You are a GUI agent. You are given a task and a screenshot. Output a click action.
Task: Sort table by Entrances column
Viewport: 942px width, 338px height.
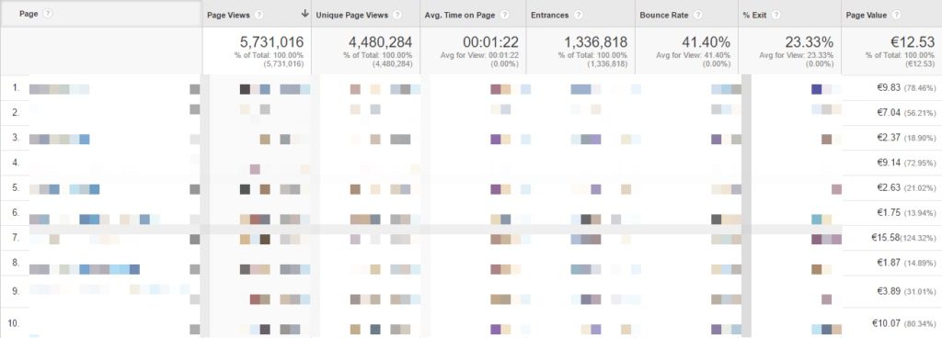click(x=550, y=15)
